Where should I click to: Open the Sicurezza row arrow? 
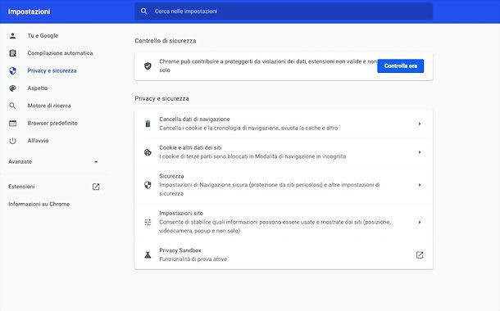click(420, 185)
